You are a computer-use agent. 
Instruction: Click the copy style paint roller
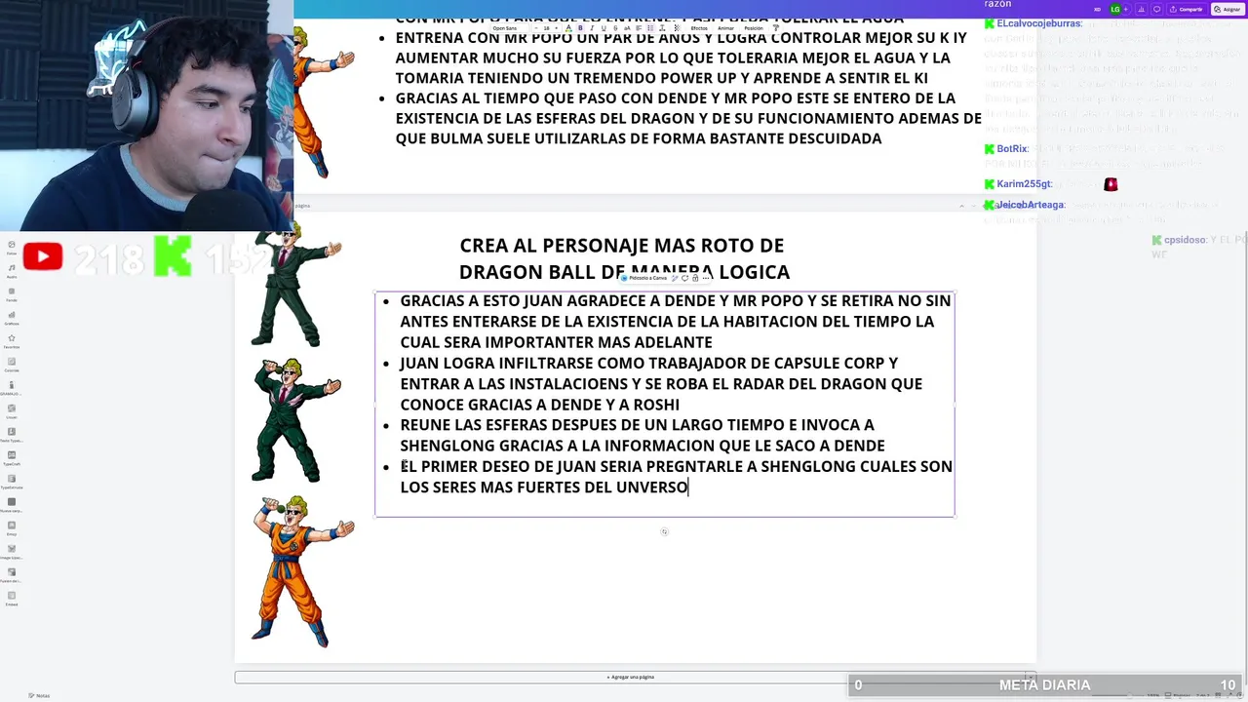pyautogui.click(x=776, y=28)
